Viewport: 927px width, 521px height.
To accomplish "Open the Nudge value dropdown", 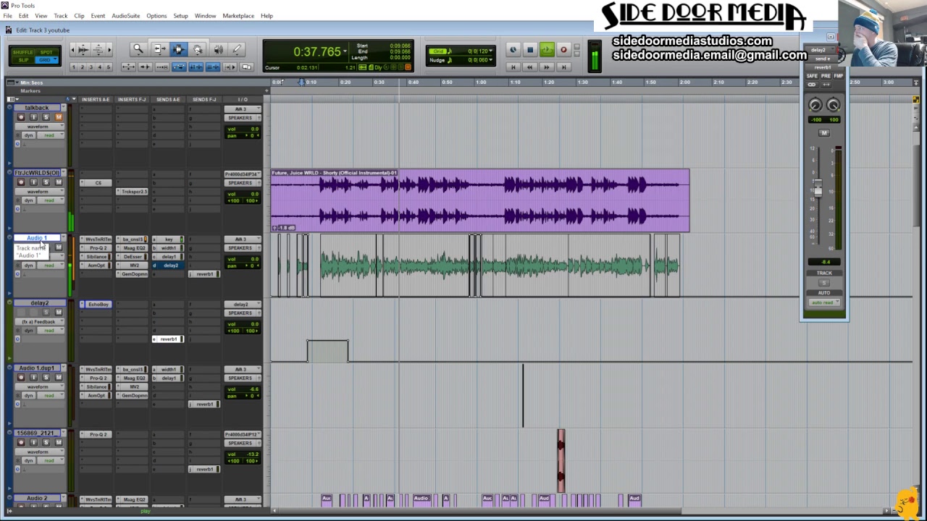I will 491,59.
